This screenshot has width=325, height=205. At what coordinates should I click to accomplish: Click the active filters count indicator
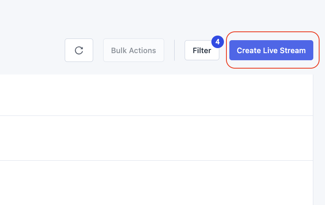pos(217,42)
